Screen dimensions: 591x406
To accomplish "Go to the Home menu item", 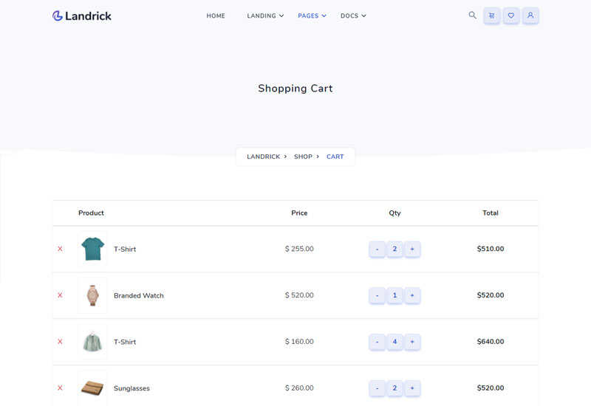I will [x=216, y=16].
